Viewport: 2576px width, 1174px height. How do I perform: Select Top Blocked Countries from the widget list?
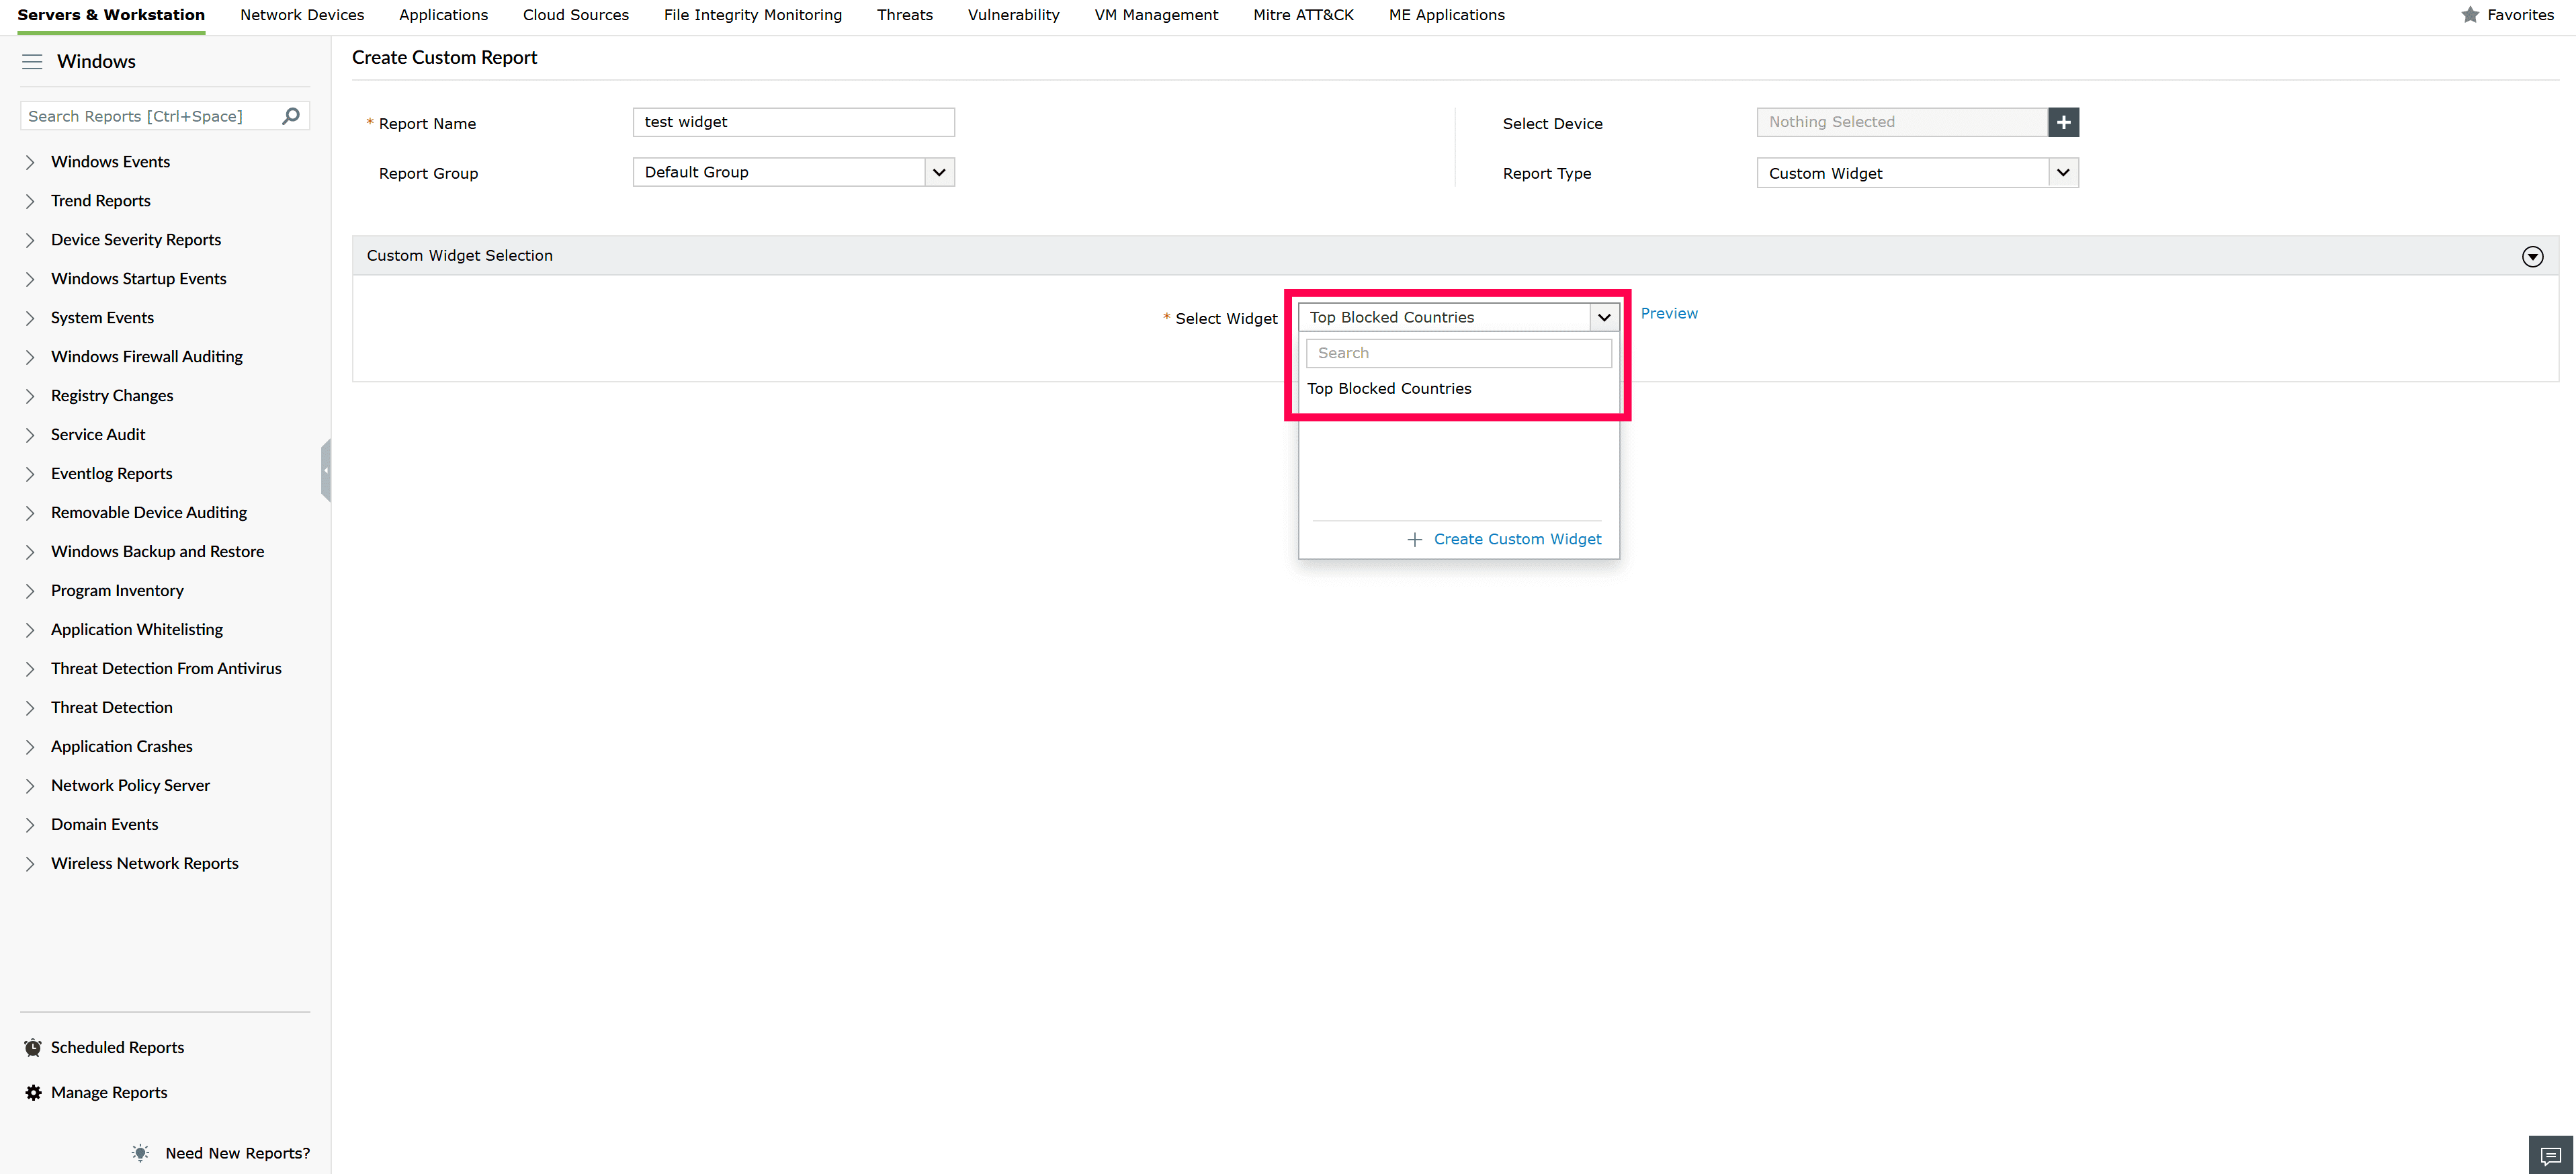[1389, 388]
